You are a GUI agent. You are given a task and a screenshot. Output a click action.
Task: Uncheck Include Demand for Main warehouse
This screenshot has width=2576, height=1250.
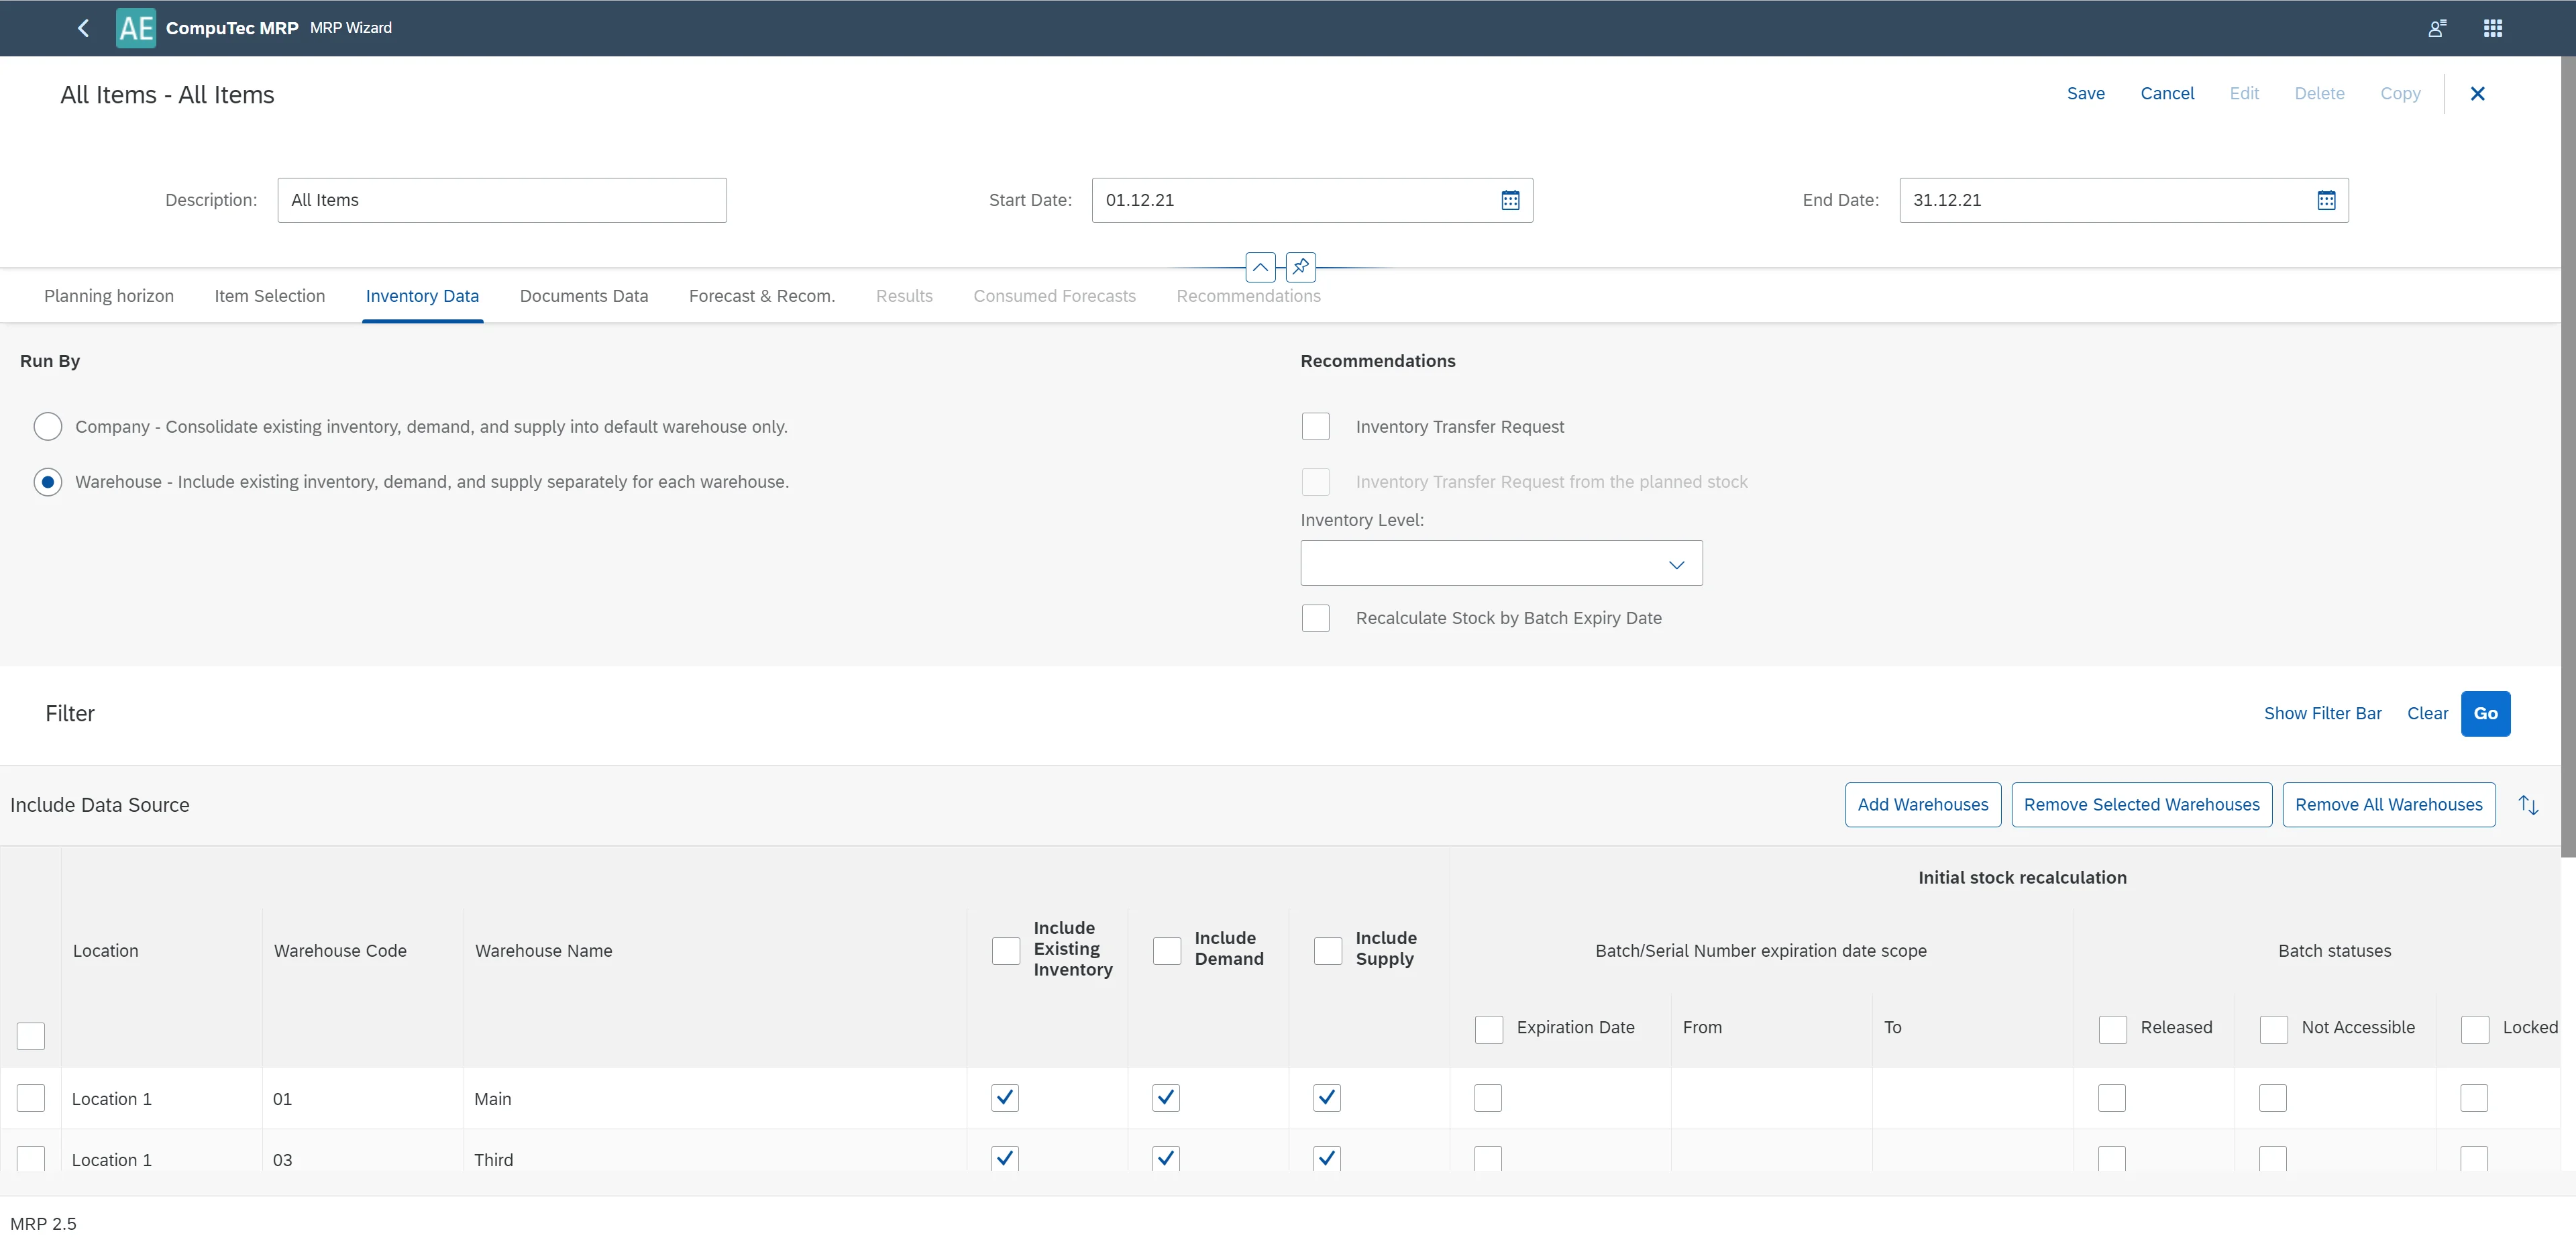coord(1166,1098)
